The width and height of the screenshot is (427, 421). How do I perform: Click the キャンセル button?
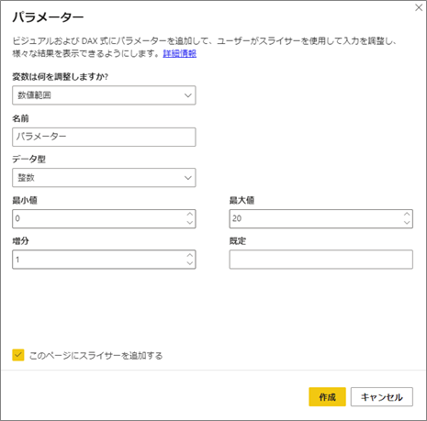(382, 397)
